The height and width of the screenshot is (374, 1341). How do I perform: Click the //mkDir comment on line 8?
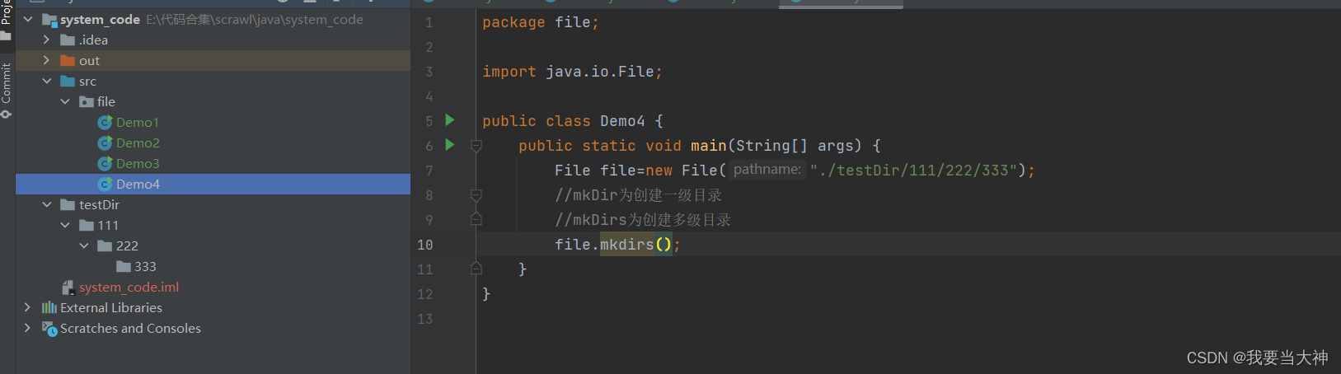(639, 195)
